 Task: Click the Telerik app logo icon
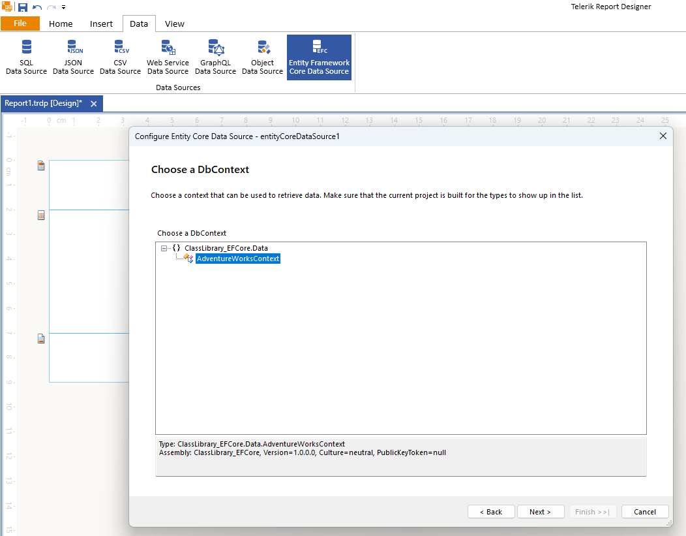tap(7, 7)
